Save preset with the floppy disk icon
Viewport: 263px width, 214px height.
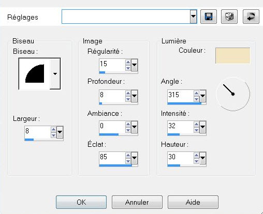tap(209, 17)
